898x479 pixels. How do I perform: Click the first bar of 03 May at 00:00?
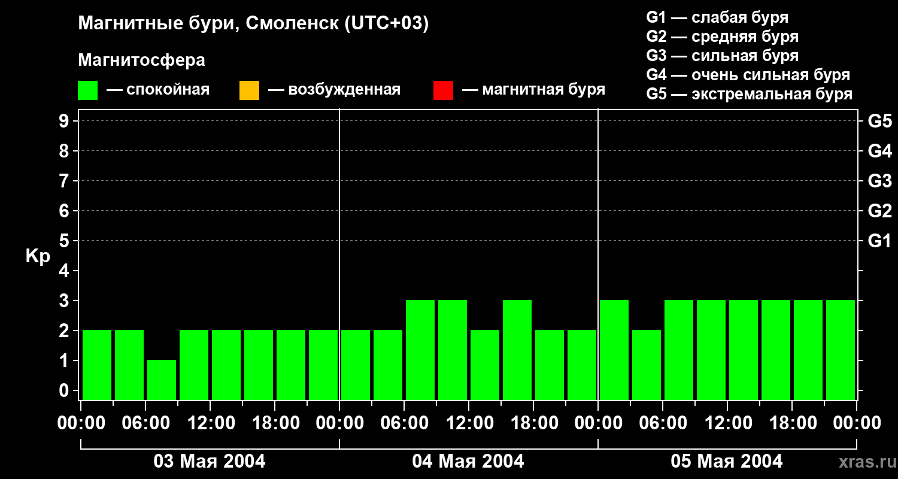click(97, 365)
